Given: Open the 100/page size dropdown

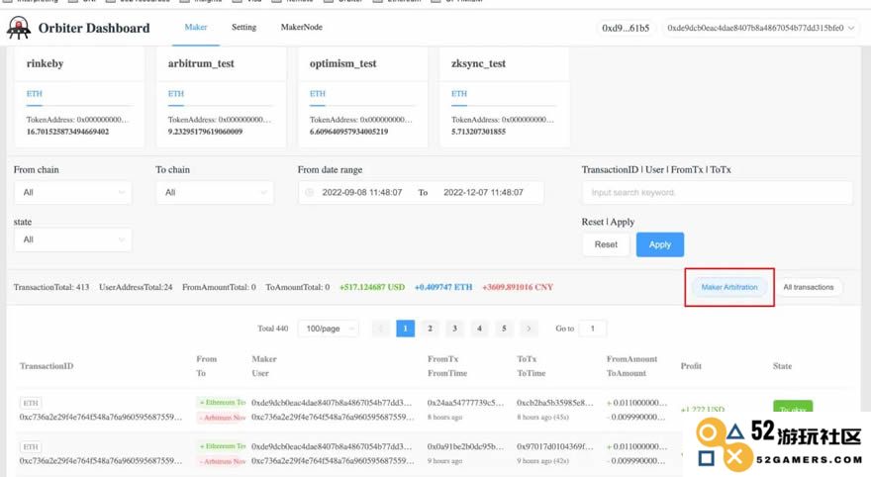Looking at the screenshot, I should [x=329, y=329].
